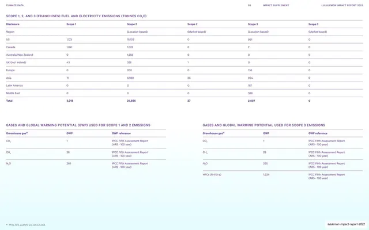Select the 'Europe' region row label
The image size is (369, 230).
(10, 70)
